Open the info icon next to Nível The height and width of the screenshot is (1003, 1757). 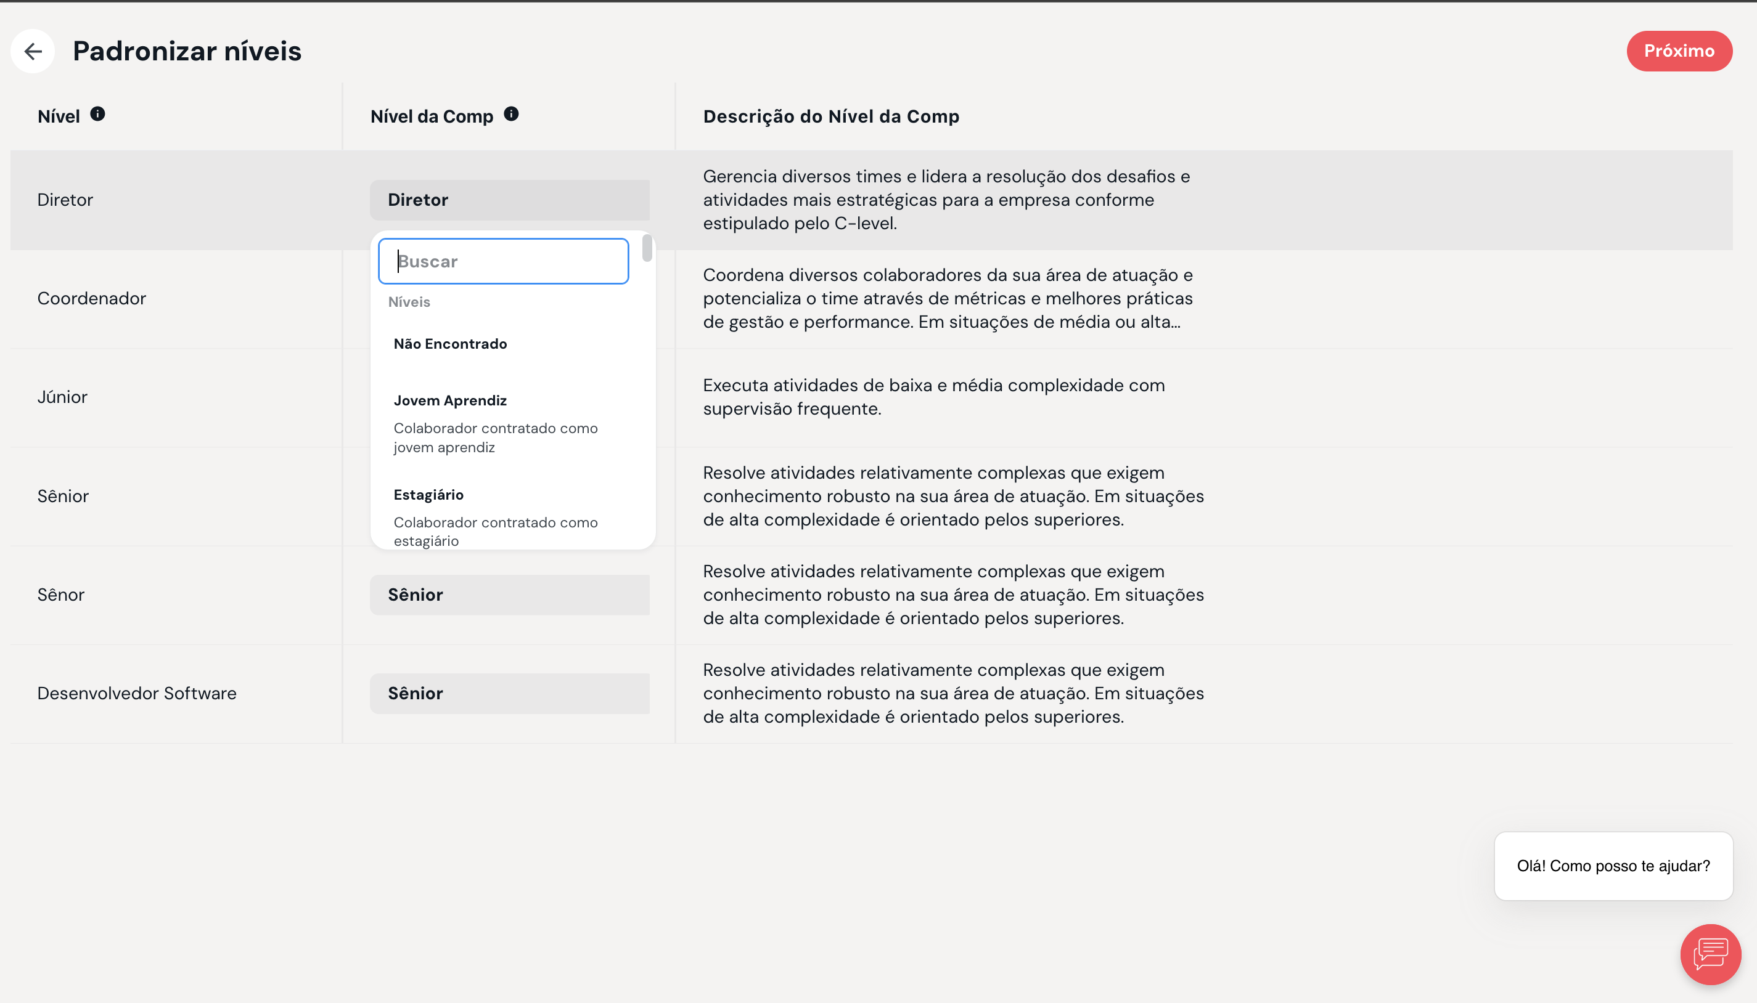tap(98, 113)
